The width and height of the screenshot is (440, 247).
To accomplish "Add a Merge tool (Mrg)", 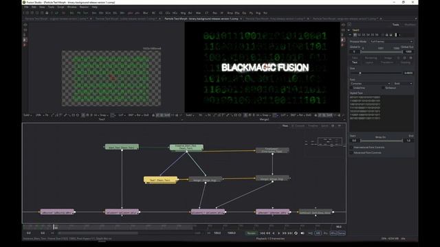I will pyautogui.click(x=183, y=13).
